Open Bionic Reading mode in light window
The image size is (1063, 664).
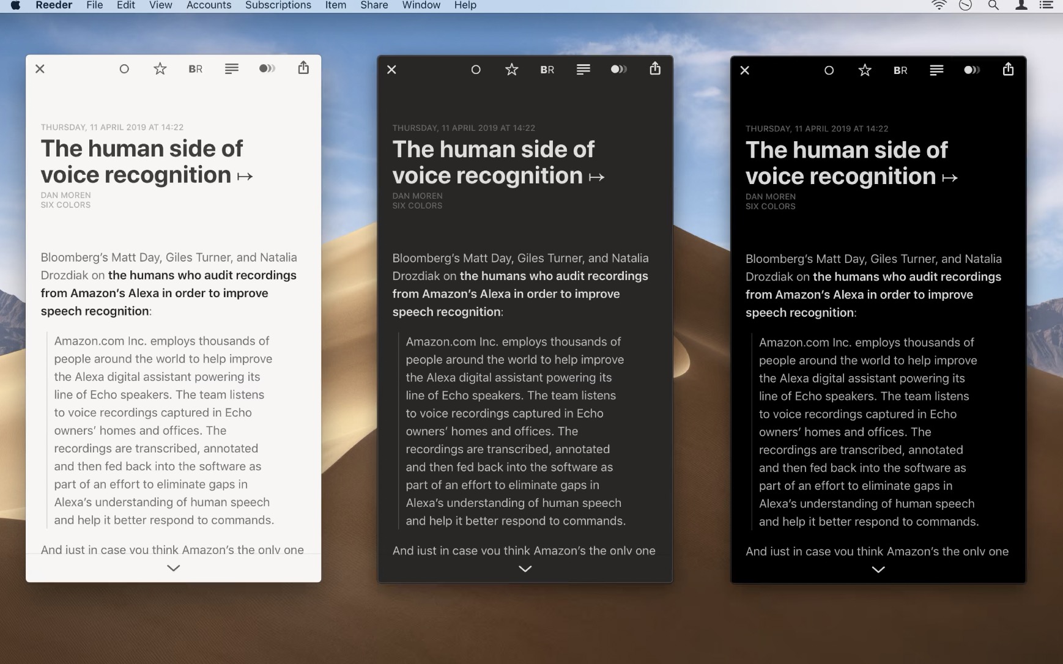pyautogui.click(x=196, y=69)
